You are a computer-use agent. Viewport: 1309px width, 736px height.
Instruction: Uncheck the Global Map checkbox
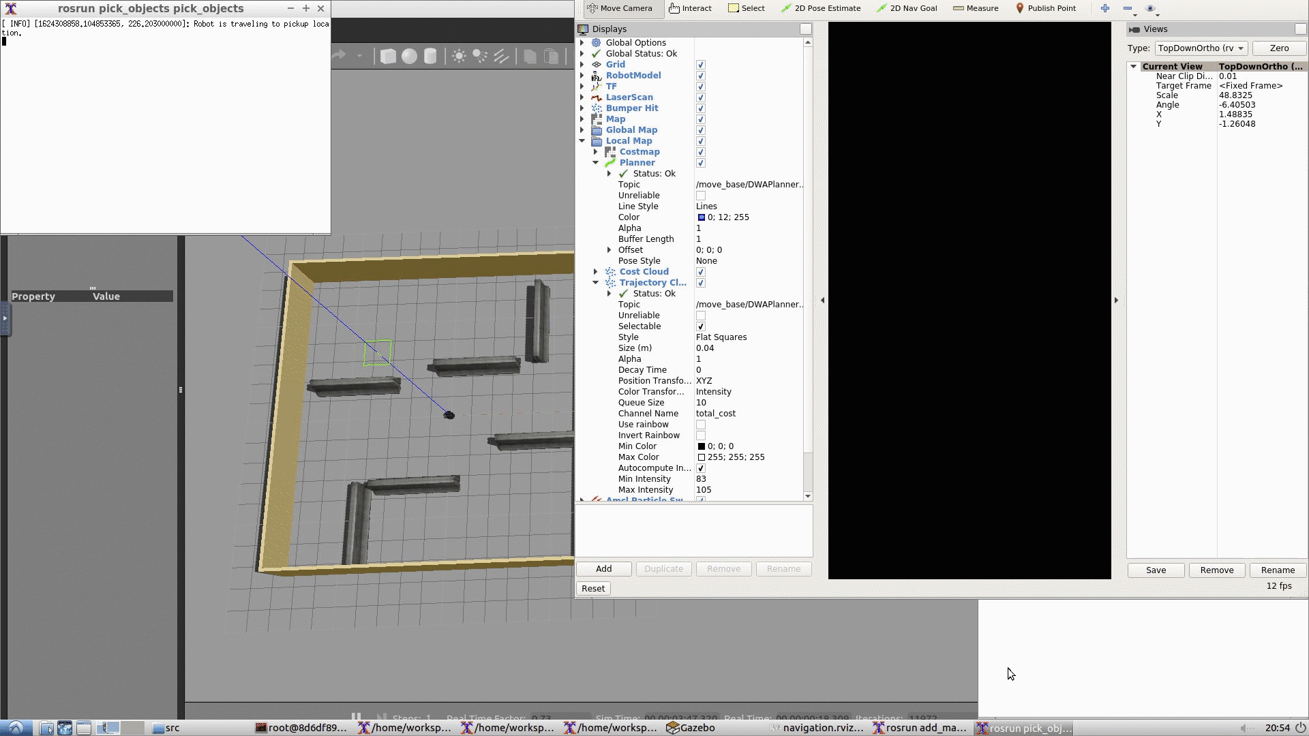click(x=700, y=130)
